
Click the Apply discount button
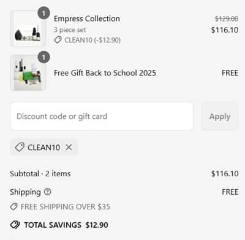pyautogui.click(x=220, y=116)
